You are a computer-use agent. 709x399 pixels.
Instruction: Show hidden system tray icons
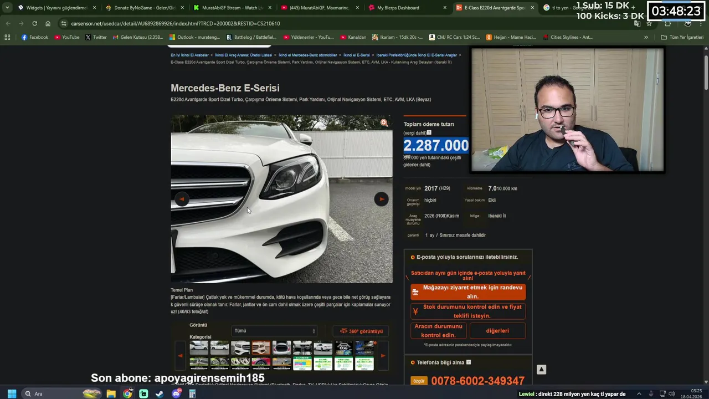639,393
